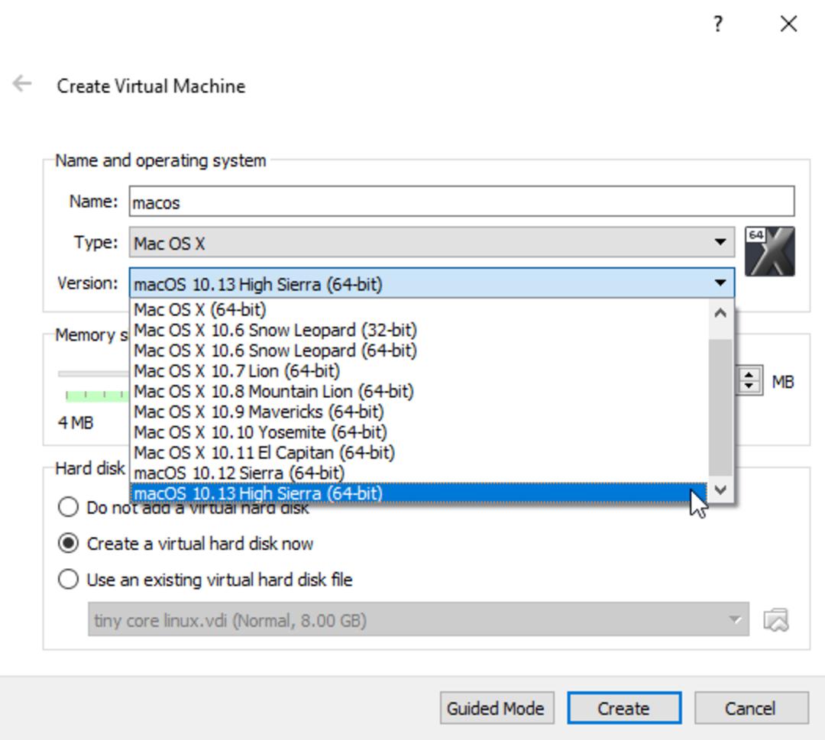Click the back arrow icon

22,84
